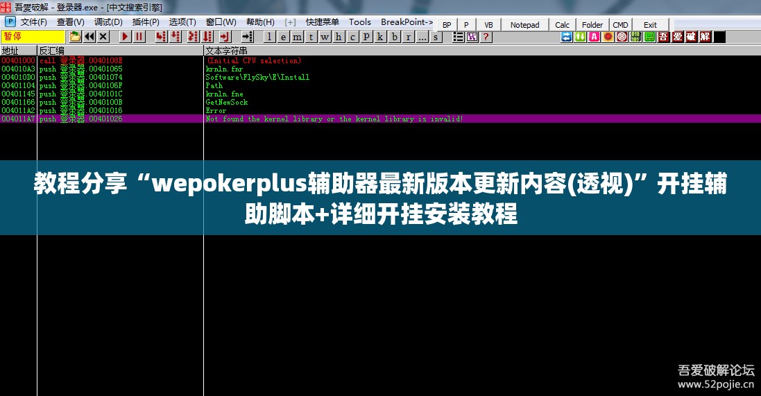Select the 'GetNewSock' string row
The image size is (761, 396).
tap(380, 103)
